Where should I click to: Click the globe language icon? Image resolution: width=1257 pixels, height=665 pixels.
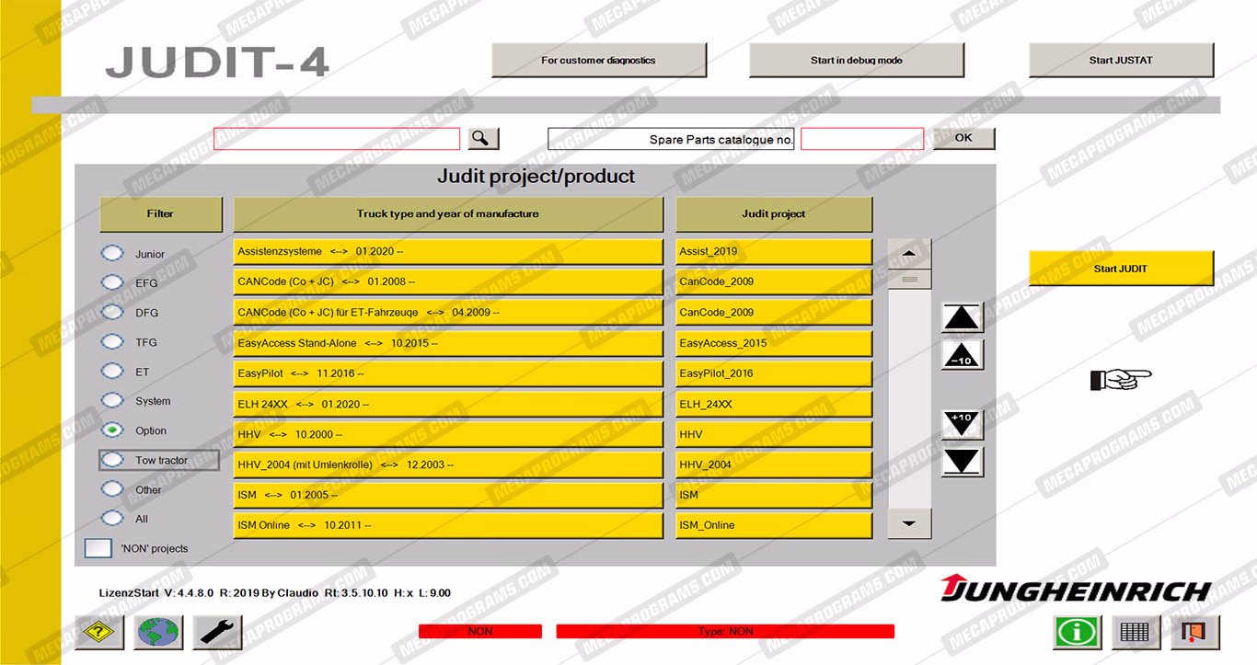(159, 632)
